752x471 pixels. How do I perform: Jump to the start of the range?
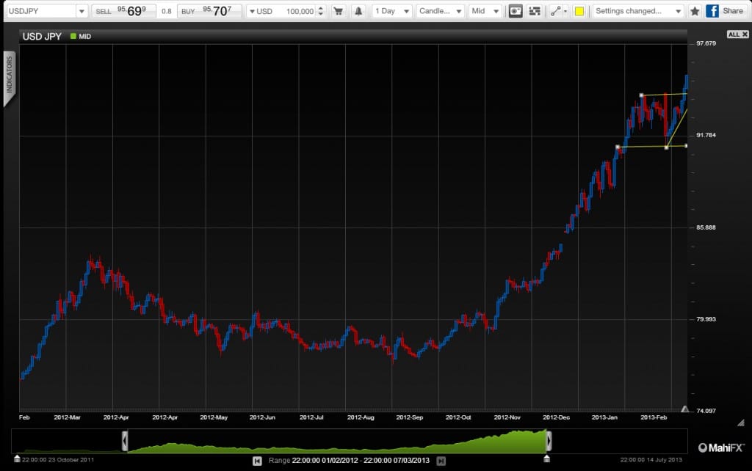257,461
